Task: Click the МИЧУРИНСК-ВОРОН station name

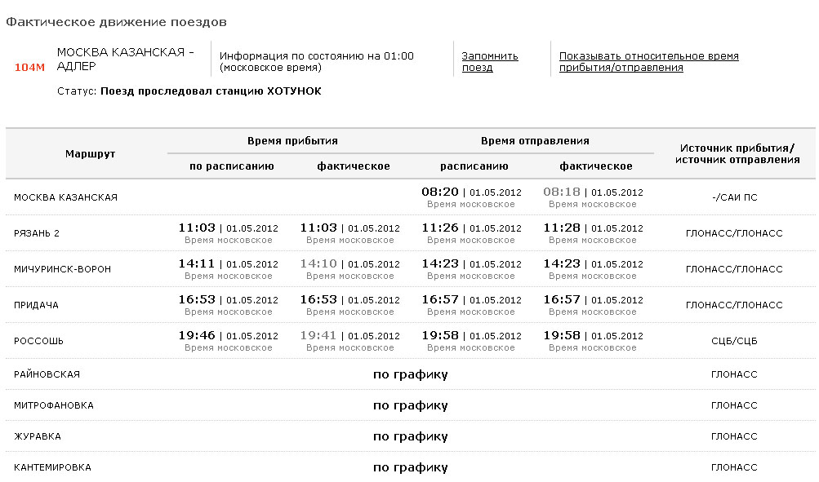Action: pos(62,269)
